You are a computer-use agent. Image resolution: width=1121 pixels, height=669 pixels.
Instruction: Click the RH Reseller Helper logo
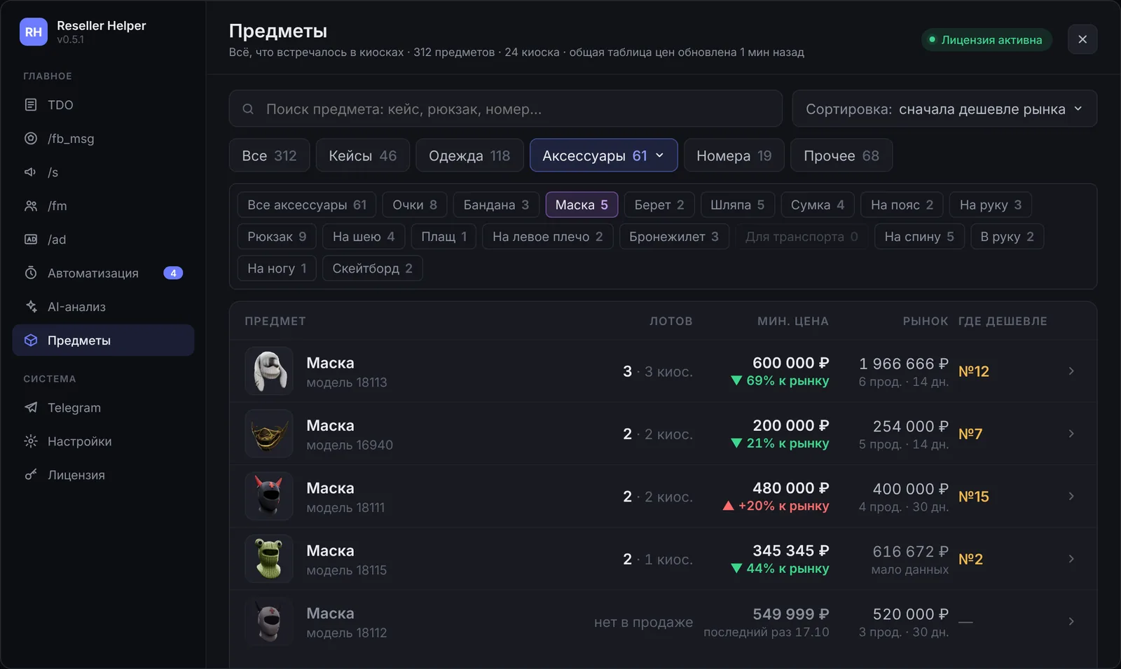pyautogui.click(x=34, y=32)
